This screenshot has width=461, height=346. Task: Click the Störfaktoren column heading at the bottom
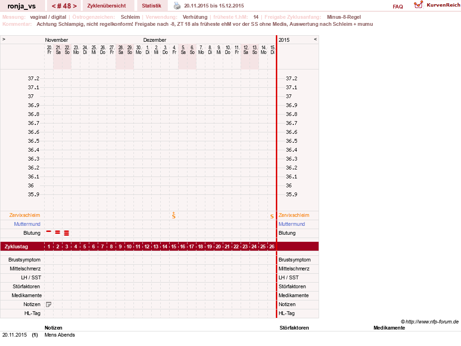294,328
